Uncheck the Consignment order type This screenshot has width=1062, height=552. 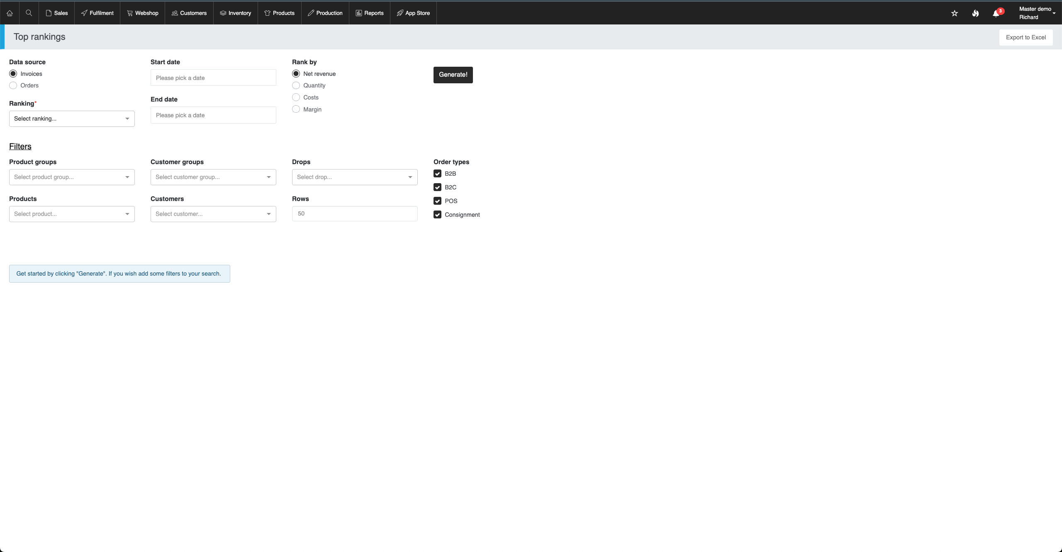(437, 215)
